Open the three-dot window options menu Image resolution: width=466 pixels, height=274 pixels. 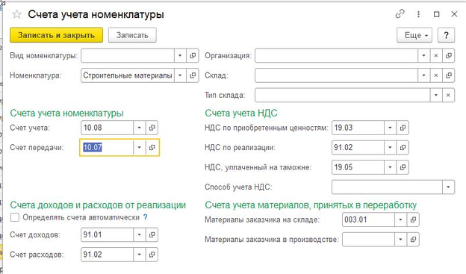pyautogui.click(x=418, y=14)
